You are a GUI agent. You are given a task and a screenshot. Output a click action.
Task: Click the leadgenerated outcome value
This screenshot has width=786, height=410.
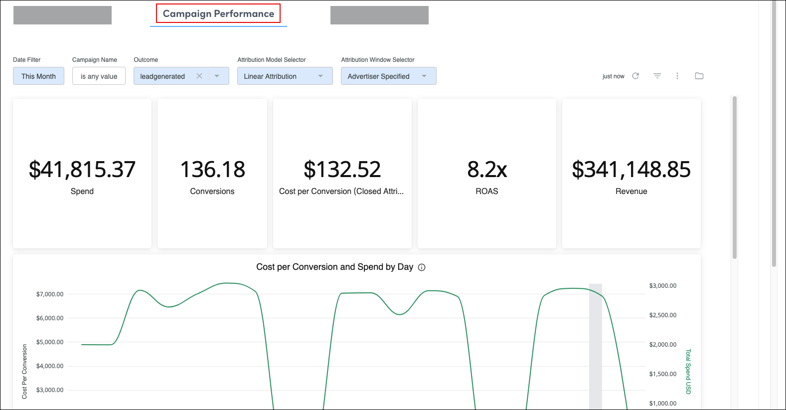click(x=162, y=76)
